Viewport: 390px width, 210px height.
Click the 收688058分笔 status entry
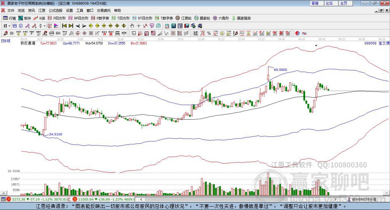tap(362, 199)
